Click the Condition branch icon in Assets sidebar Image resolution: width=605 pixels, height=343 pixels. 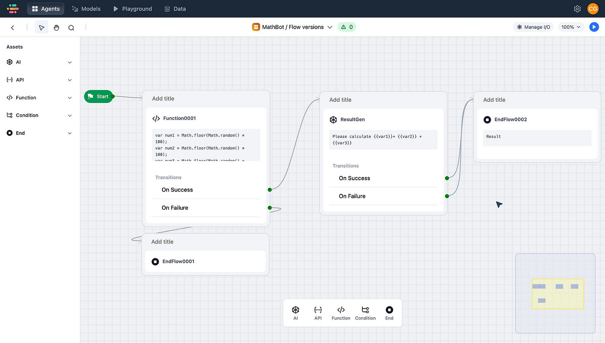pyautogui.click(x=10, y=115)
